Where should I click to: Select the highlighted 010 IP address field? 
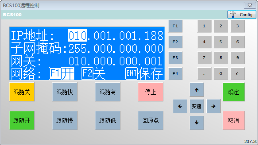point(78,35)
